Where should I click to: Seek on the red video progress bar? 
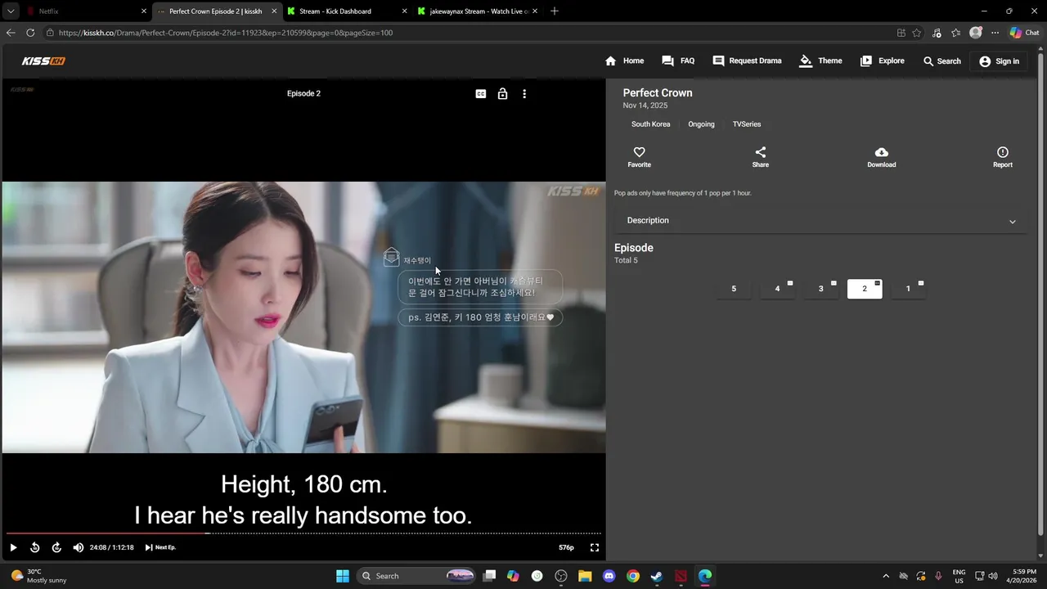click(x=303, y=533)
